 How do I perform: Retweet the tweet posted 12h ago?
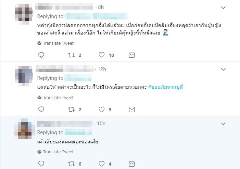71,109
